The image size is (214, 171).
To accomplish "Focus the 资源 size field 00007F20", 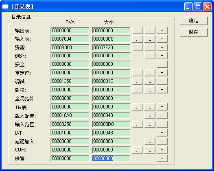I will click(x=111, y=48).
